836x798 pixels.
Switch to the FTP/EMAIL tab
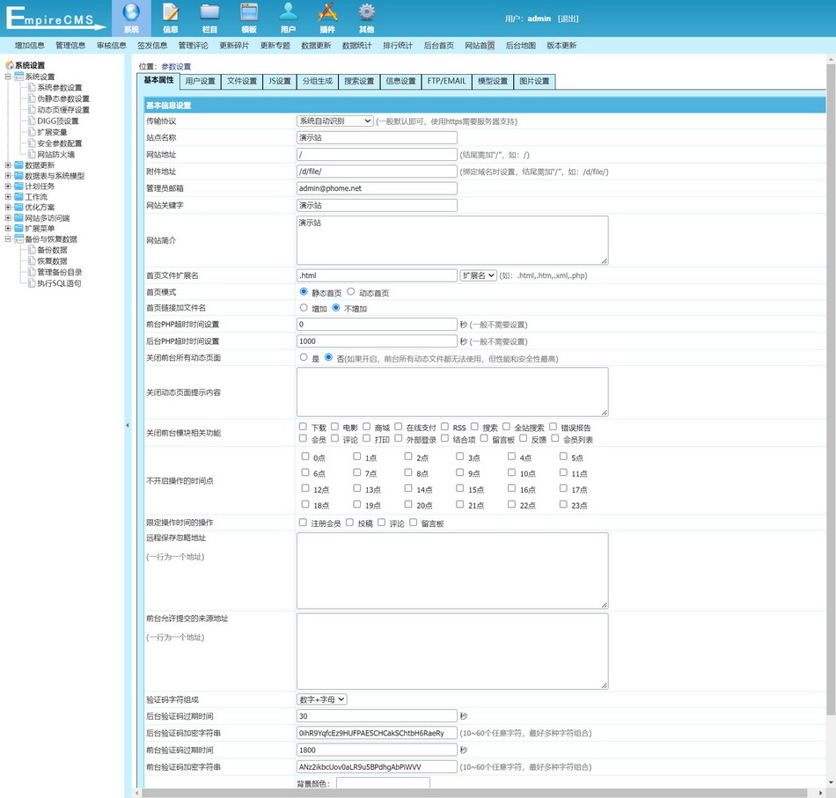[x=447, y=82]
